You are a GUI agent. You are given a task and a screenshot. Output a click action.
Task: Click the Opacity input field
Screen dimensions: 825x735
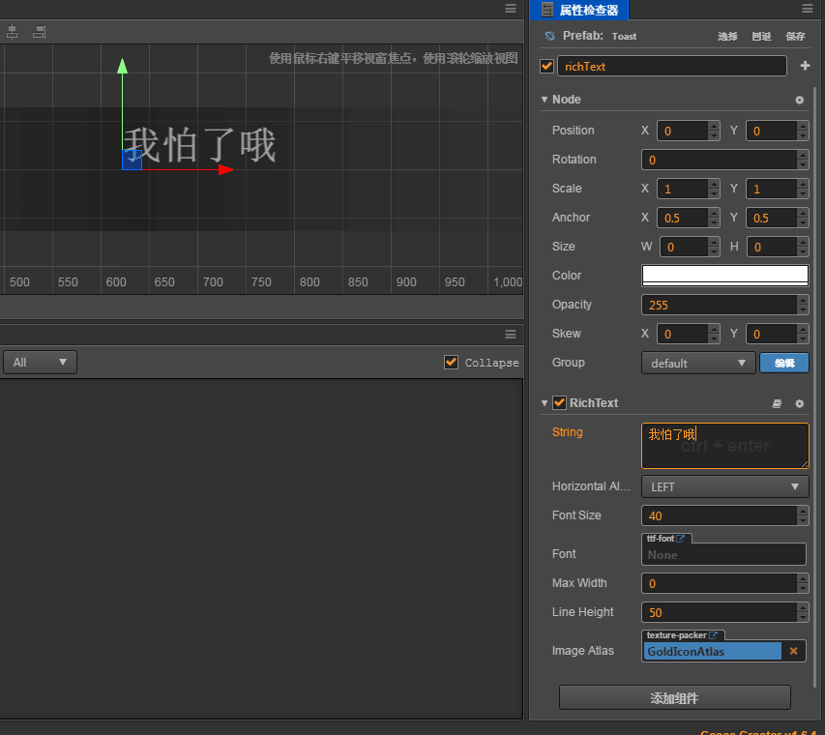pyautogui.click(x=719, y=306)
